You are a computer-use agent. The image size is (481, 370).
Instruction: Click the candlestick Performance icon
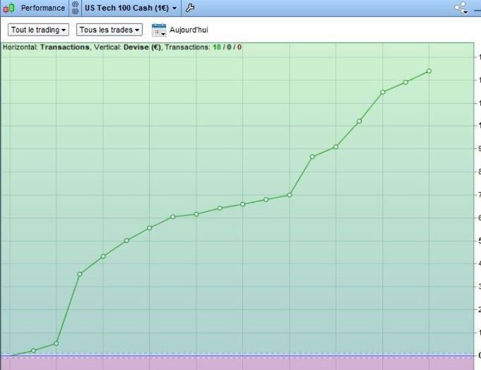click(8, 8)
